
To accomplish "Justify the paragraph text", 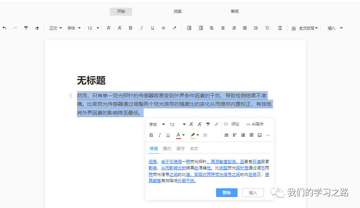I will coord(245,28).
